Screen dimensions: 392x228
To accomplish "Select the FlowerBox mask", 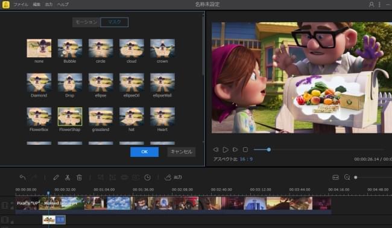I will (39, 116).
